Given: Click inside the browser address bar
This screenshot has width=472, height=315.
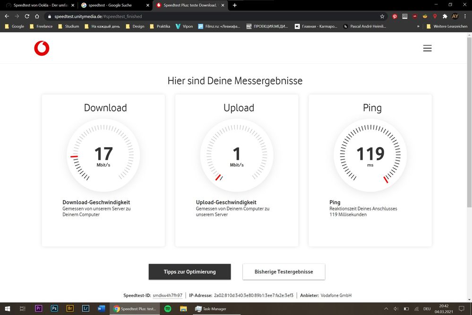Looking at the screenshot, I should tap(142, 16).
